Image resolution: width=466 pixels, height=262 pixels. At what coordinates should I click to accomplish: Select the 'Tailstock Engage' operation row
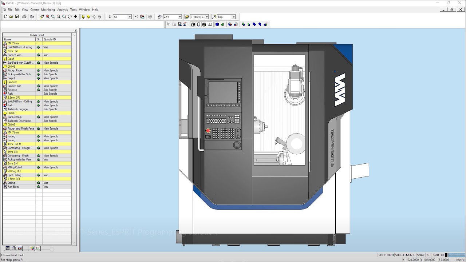[x=37, y=109]
